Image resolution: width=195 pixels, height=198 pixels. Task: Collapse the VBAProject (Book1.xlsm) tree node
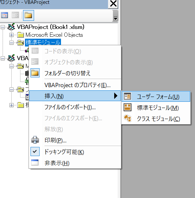pos(3,27)
